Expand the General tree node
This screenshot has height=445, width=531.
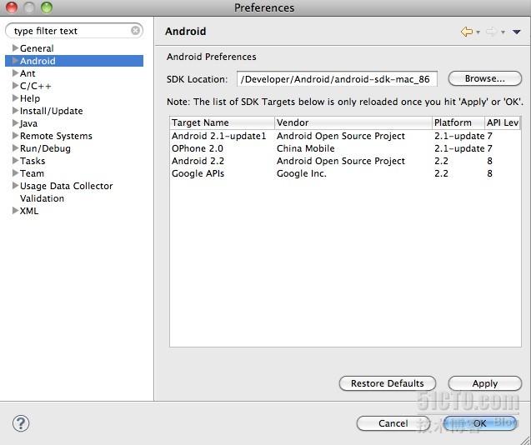tap(15, 48)
